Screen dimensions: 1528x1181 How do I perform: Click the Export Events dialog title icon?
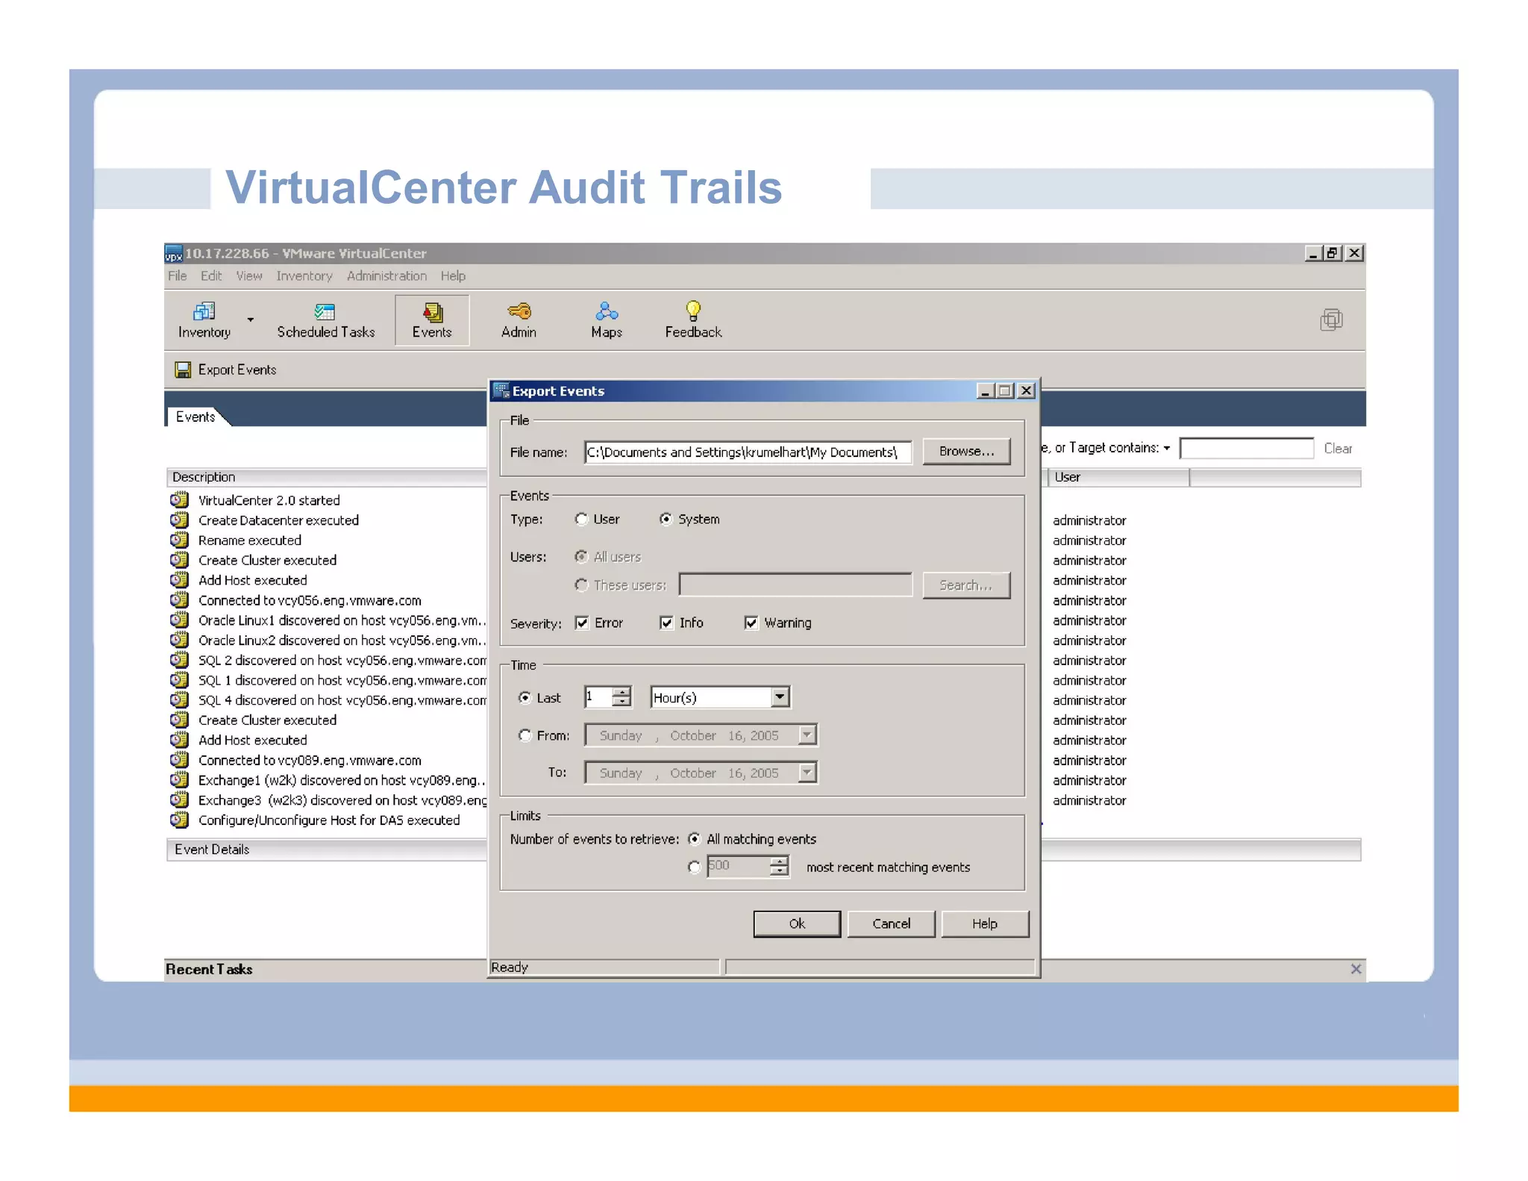(x=501, y=390)
